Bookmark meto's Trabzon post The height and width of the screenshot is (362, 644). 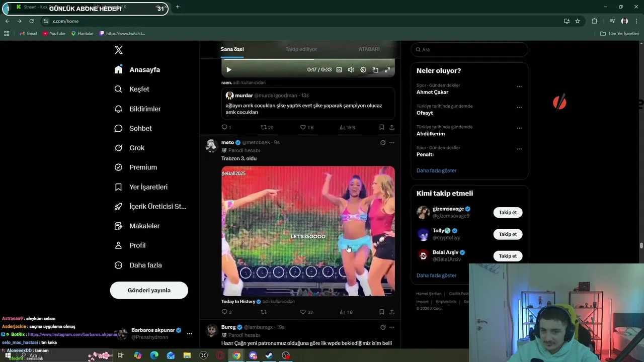(x=382, y=312)
